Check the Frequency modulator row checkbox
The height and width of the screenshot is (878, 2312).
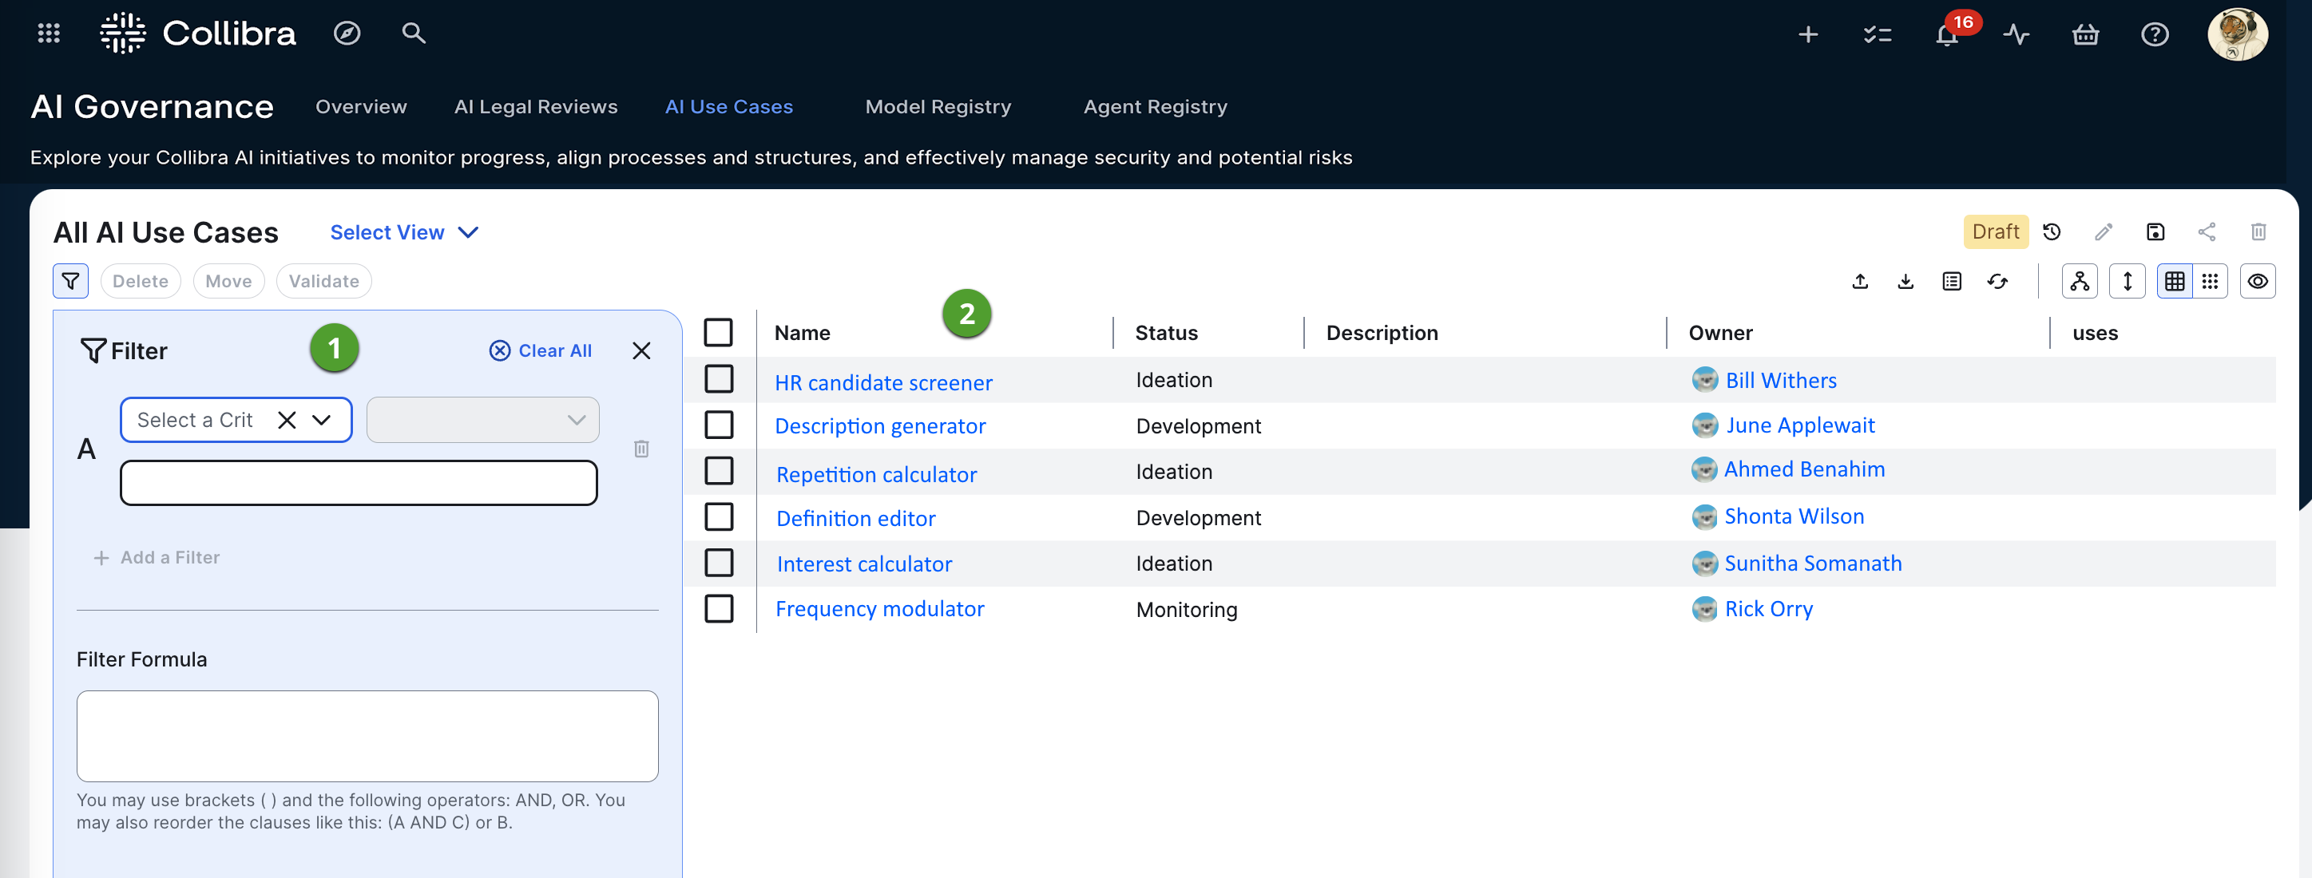718,609
